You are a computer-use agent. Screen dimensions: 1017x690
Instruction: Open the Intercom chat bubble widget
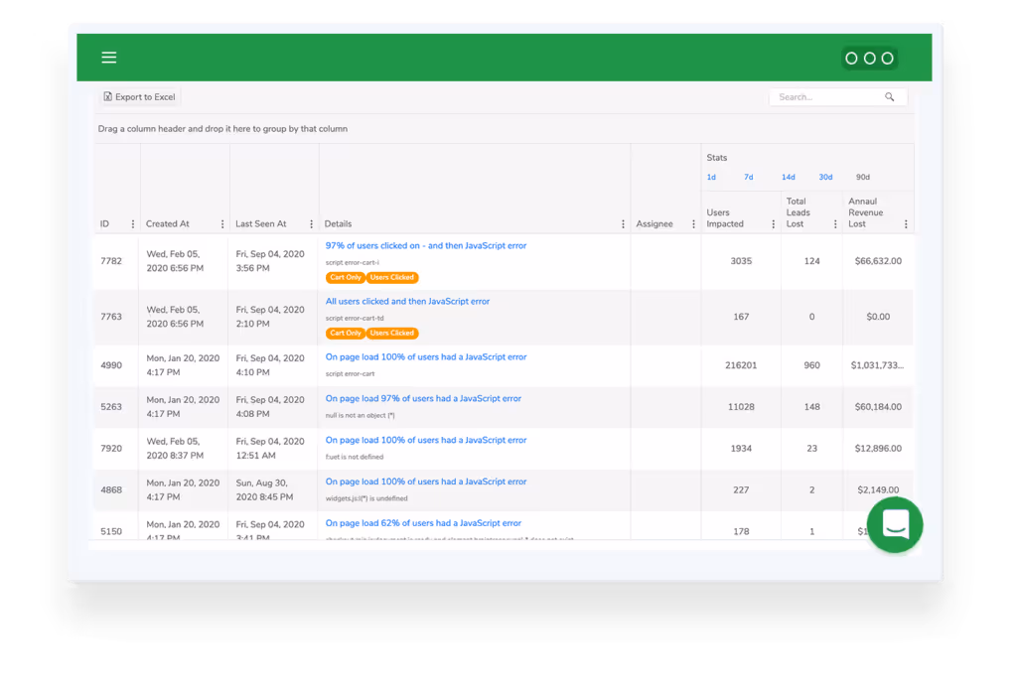click(x=894, y=524)
